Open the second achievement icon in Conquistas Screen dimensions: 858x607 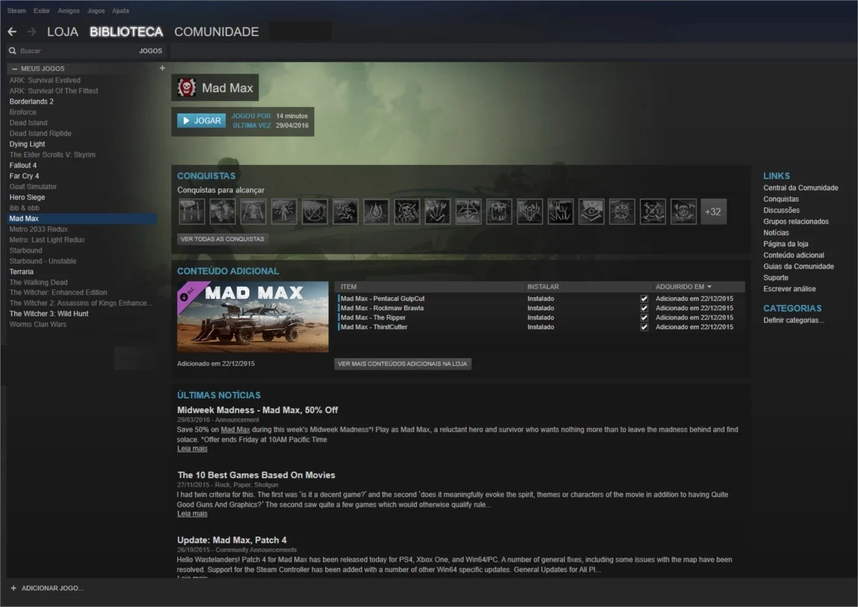pyautogui.click(x=222, y=212)
